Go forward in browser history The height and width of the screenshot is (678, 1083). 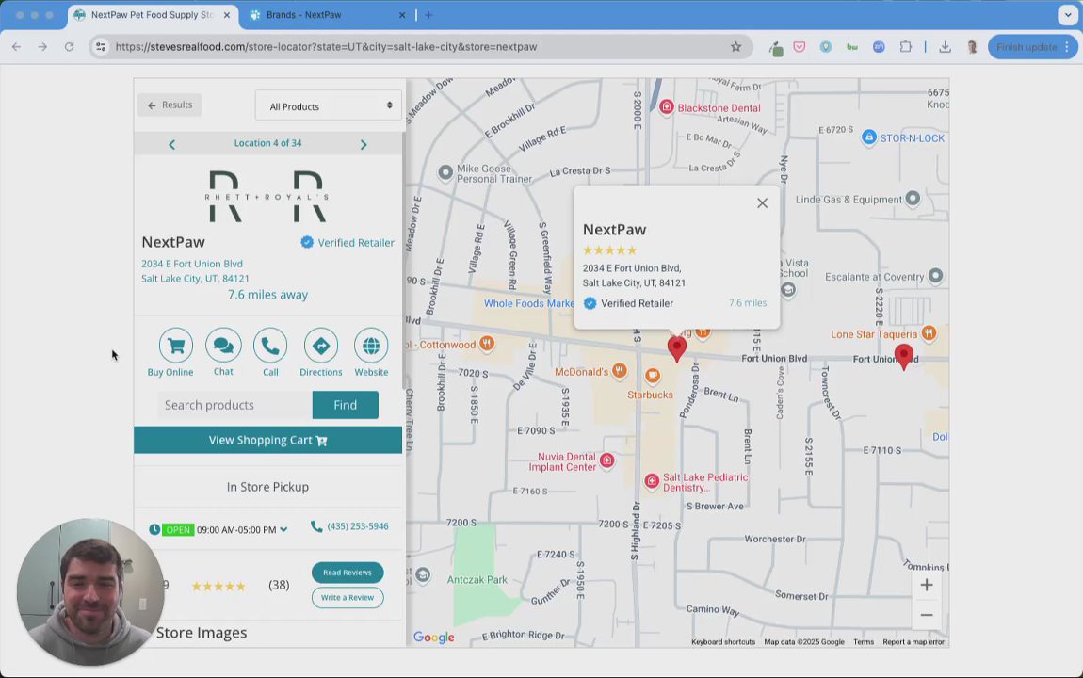coord(42,47)
